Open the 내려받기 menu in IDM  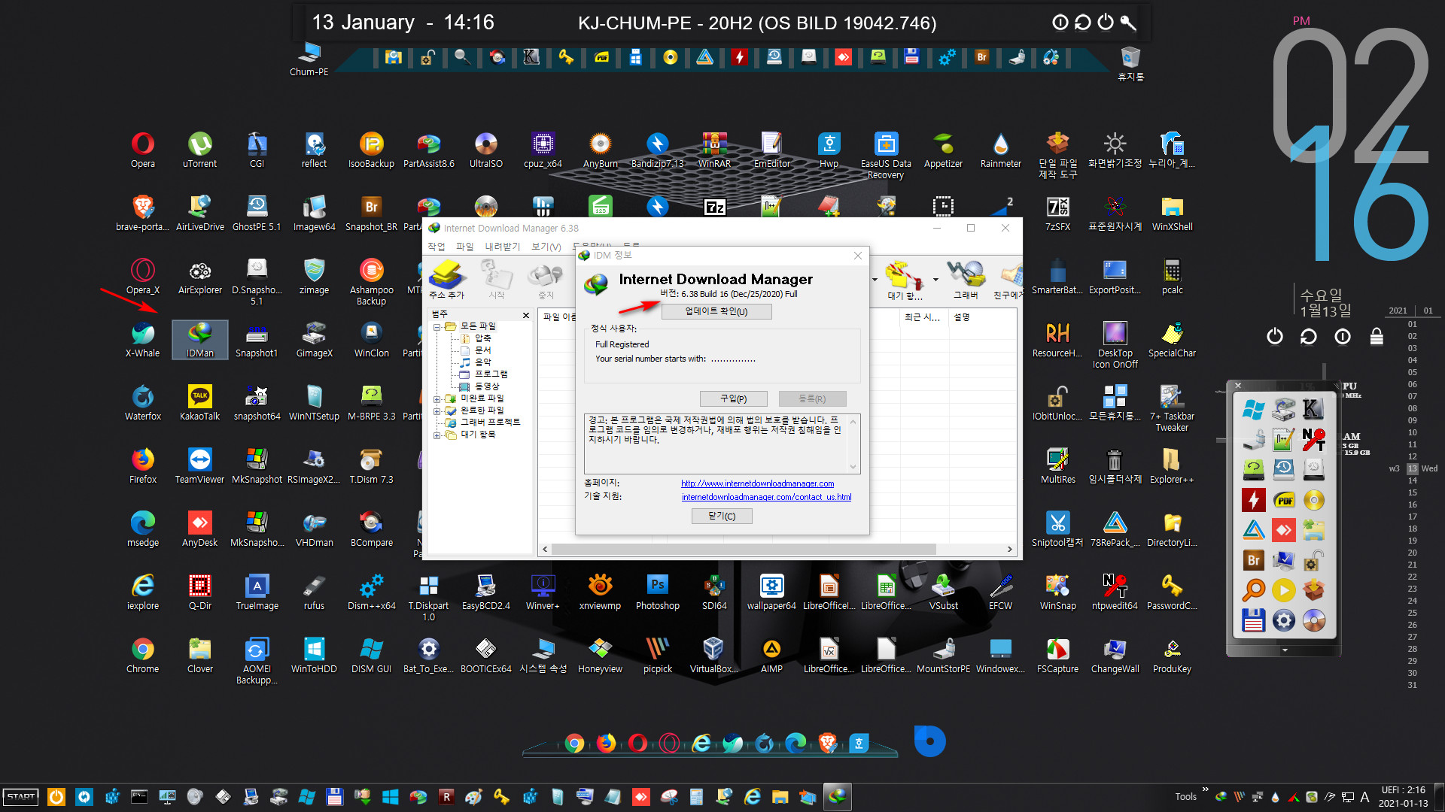pos(503,247)
